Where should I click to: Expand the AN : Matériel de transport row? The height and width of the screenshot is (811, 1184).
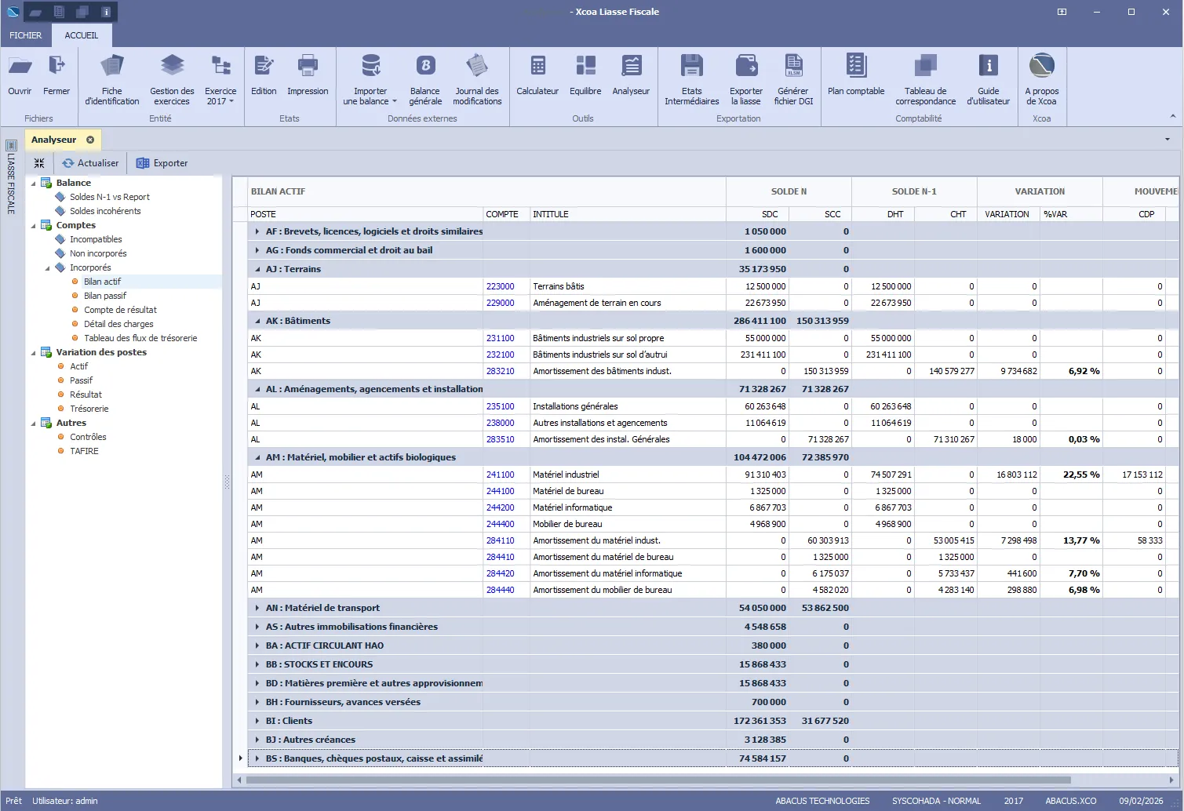click(x=257, y=607)
